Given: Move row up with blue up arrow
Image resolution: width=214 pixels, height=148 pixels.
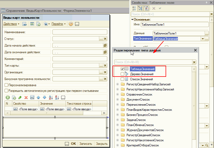Looking at the screenshot, I should (x=38, y=97).
